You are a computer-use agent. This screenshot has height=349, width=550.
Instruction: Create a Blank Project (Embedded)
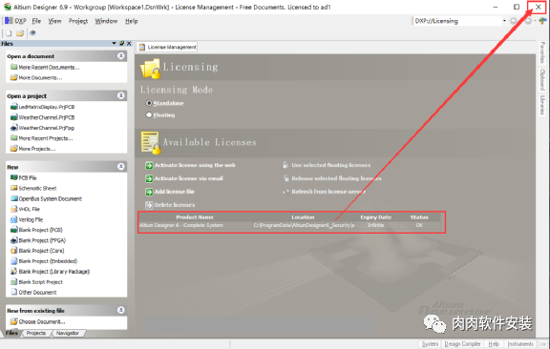coord(44,261)
